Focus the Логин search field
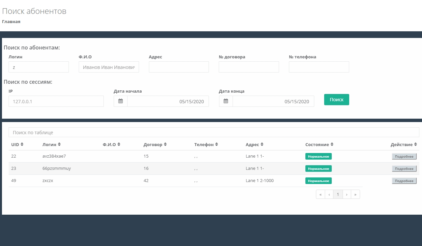422x246 pixels. 39,67
